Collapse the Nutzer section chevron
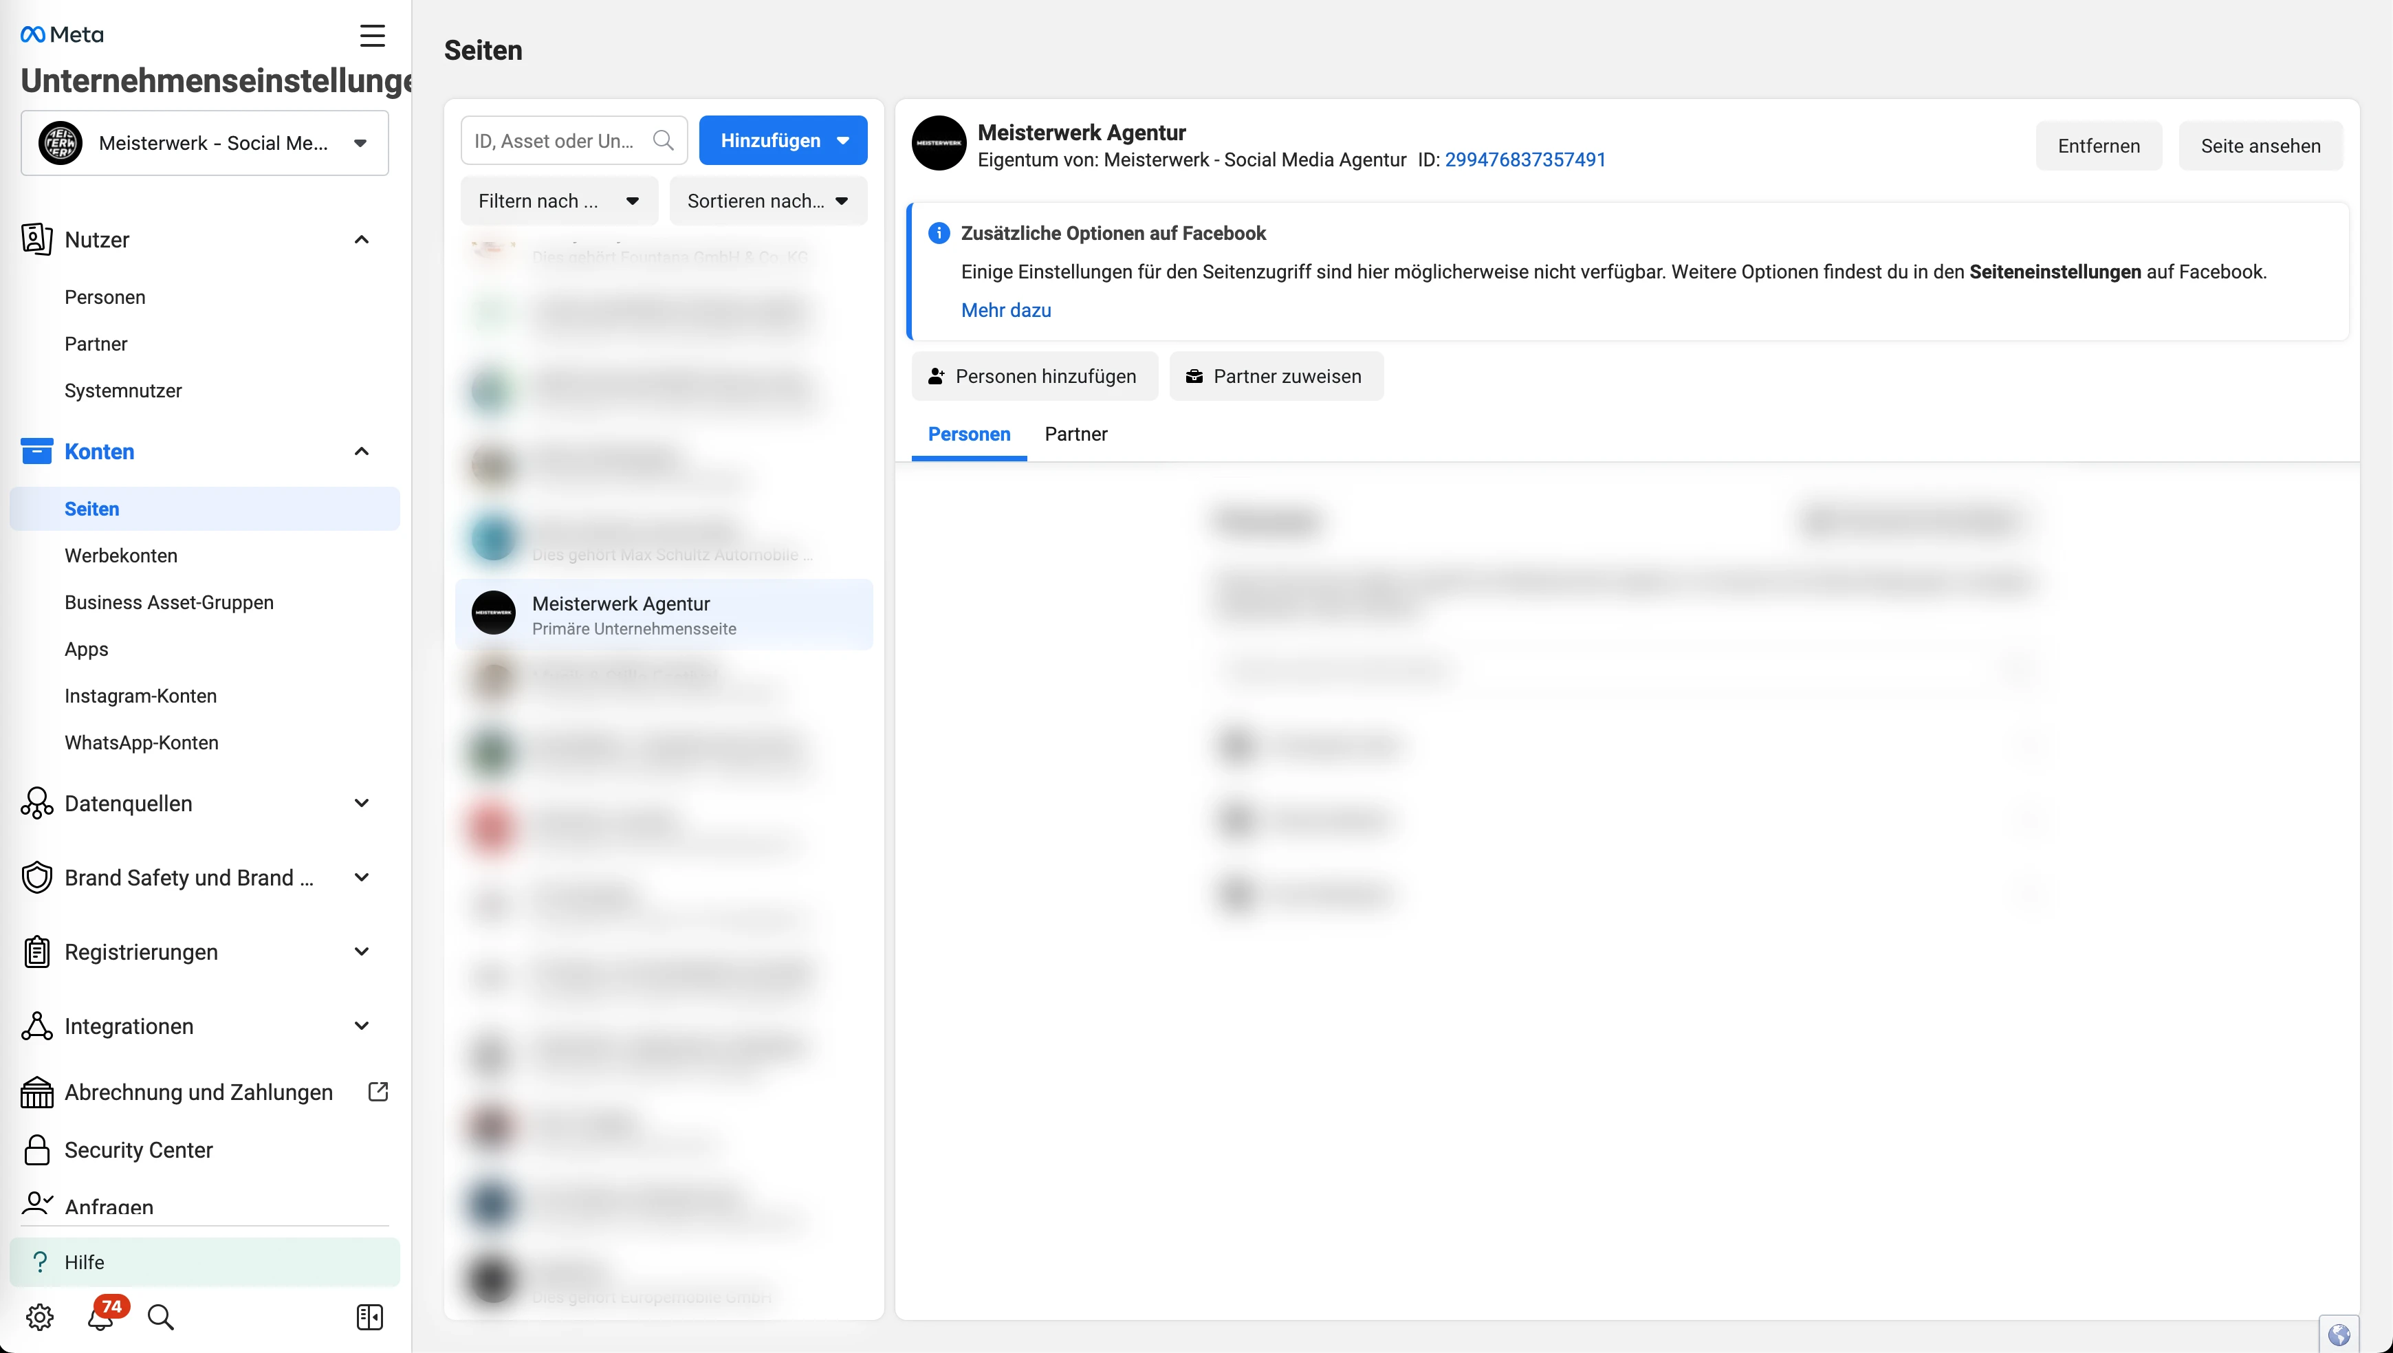The image size is (2393, 1353). click(x=362, y=239)
